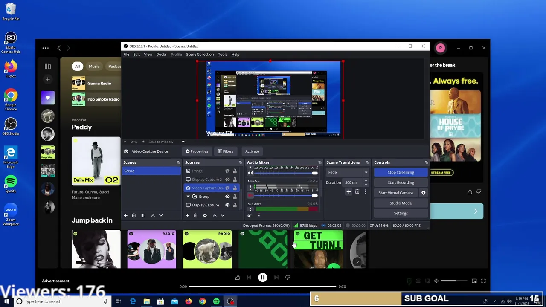Toggle visibility of Image source
Image resolution: width=546 pixels, height=307 pixels.
(227, 171)
